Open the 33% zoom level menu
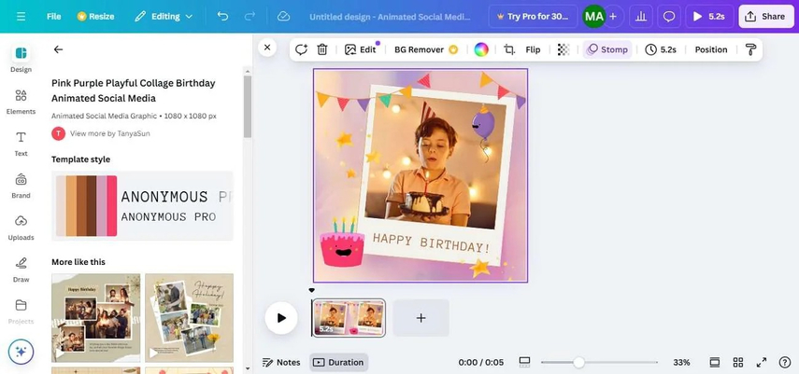 681,362
